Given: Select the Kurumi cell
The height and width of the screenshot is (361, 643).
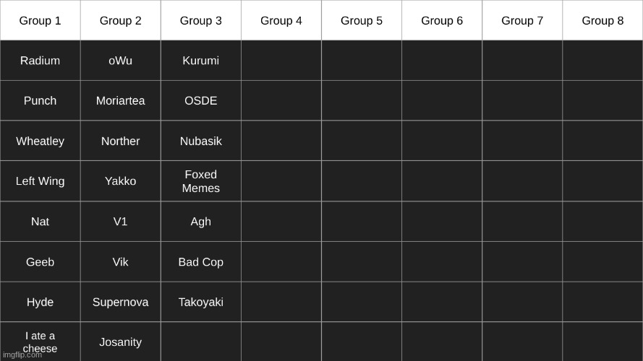Looking at the screenshot, I should tap(200, 61).
